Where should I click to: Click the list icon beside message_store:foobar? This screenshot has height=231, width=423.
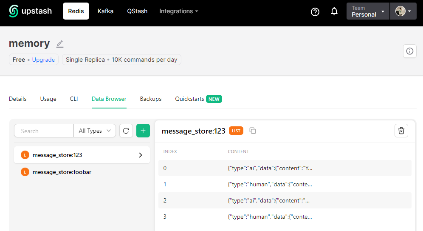pyautogui.click(x=25, y=172)
